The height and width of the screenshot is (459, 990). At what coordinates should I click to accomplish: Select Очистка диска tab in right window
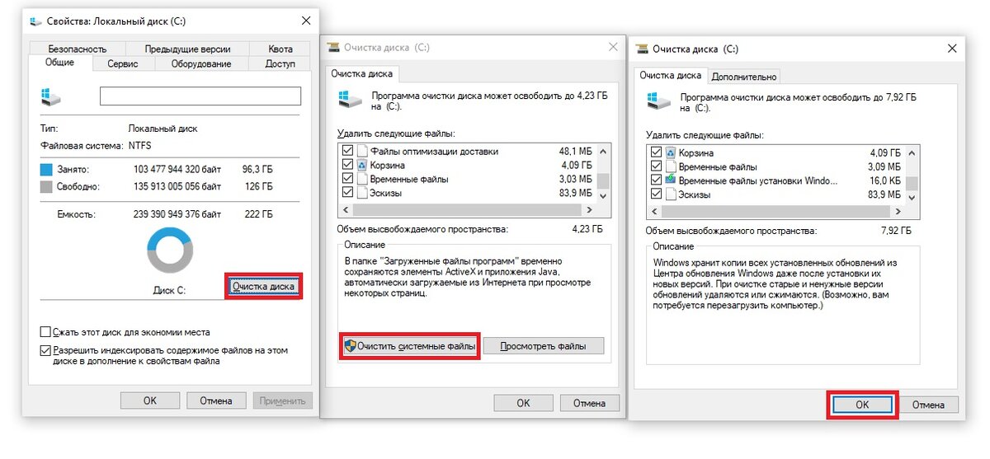671,75
